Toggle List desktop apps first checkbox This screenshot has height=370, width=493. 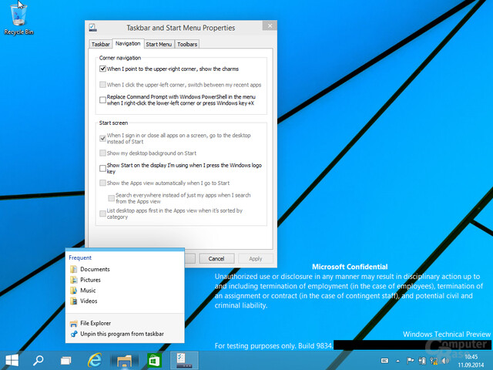[x=102, y=214]
